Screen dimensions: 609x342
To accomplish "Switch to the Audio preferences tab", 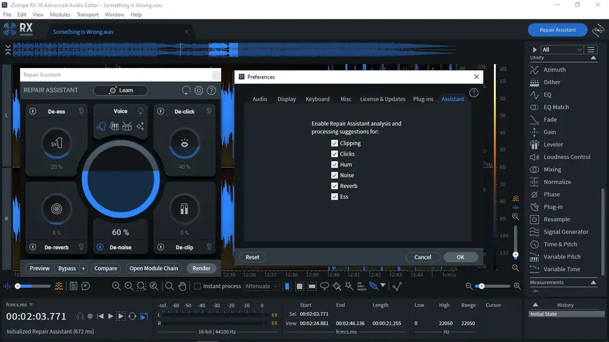I will pos(259,99).
